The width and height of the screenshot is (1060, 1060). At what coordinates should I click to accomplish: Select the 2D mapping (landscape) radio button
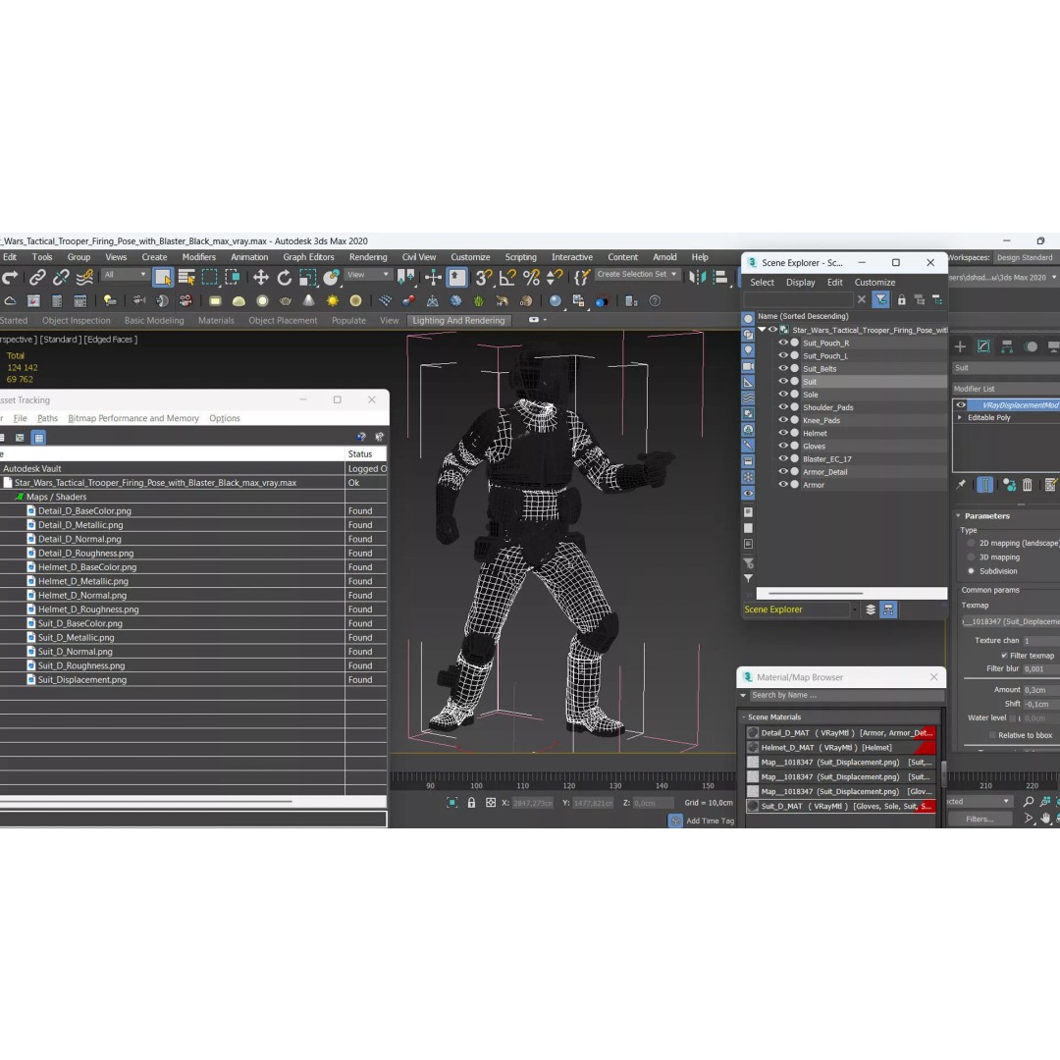point(972,543)
